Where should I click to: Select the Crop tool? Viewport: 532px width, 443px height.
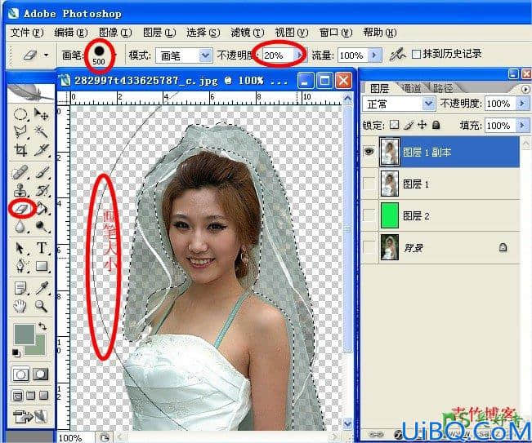(20, 149)
